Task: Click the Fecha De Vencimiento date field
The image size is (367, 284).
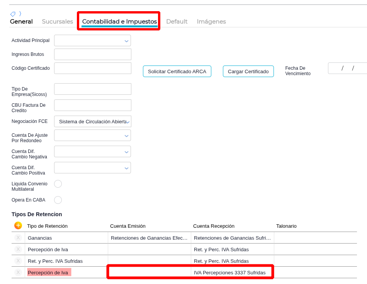Action: point(348,68)
